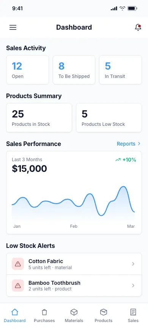Click the Products Summary heading

(34, 96)
